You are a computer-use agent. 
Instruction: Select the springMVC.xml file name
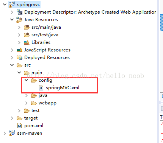pyautogui.click(x=63, y=88)
